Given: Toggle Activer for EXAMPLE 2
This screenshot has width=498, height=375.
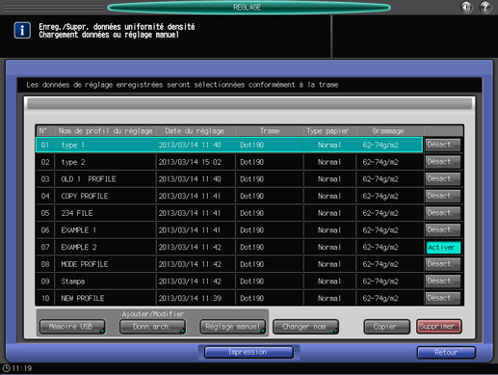Looking at the screenshot, I should pos(443,247).
